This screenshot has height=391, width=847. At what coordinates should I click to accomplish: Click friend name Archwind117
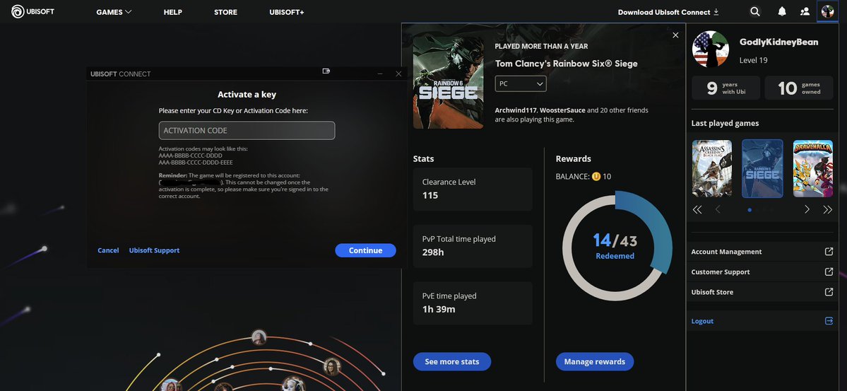(515, 110)
